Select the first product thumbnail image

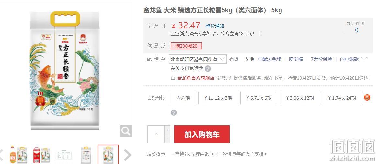tap(18, 155)
